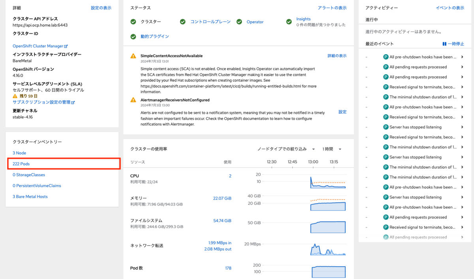Click the warning icon beside SimpleContentAccessNotAvailable

(x=133, y=56)
